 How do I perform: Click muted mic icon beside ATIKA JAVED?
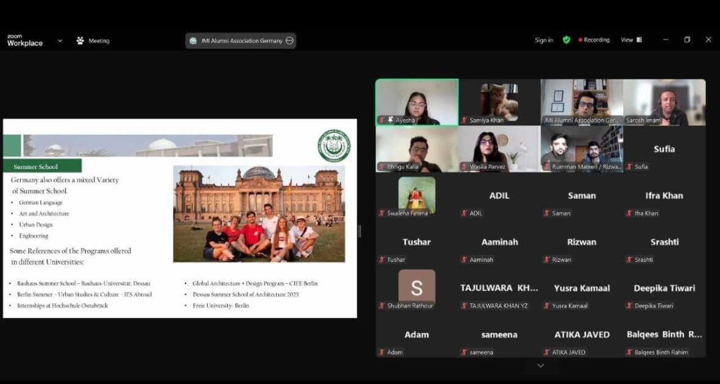547,352
